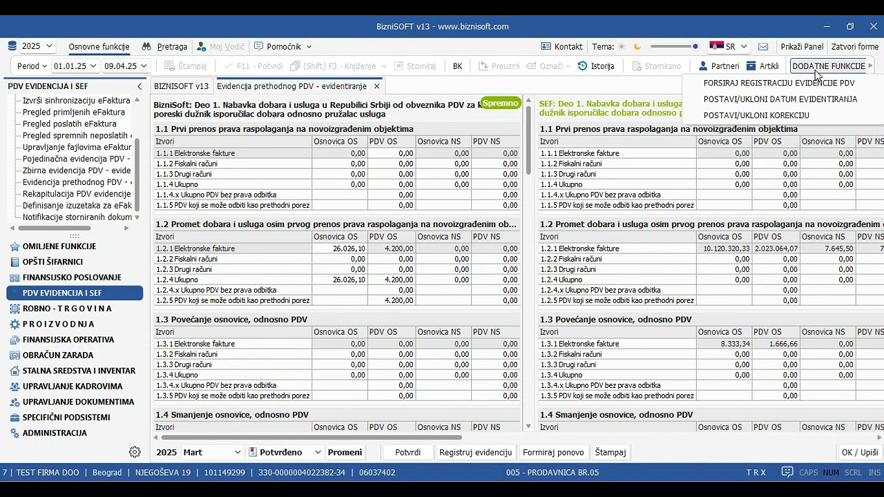The width and height of the screenshot is (884, 497).
Task: Open FINANSIJSKA OPERATIVA module
Action: tap(62, 340)
